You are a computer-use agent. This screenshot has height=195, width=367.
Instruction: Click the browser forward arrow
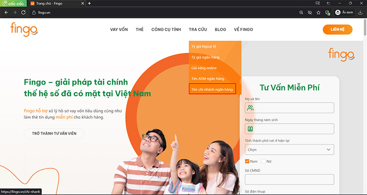15,12
